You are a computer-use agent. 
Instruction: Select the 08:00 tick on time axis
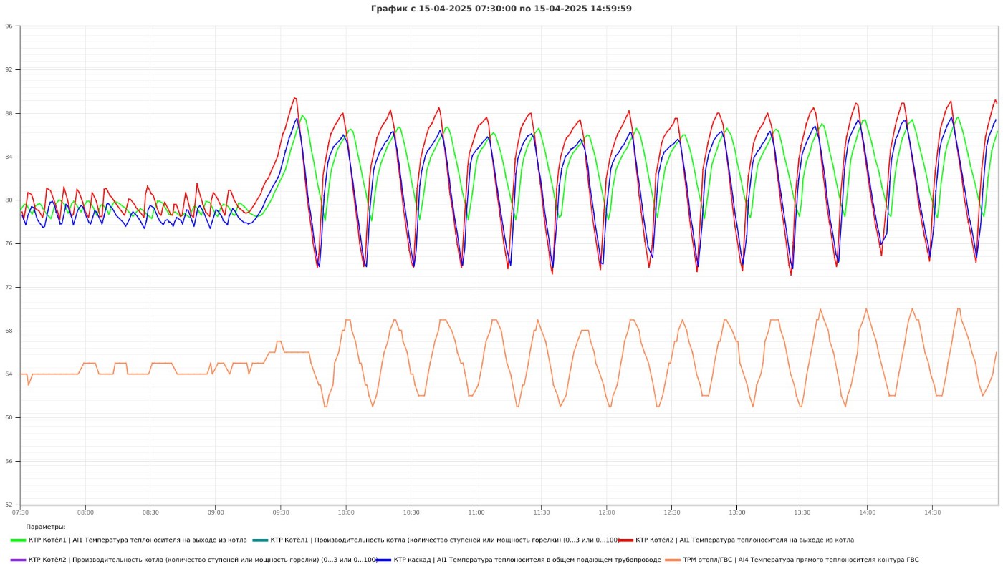[85, 512]
